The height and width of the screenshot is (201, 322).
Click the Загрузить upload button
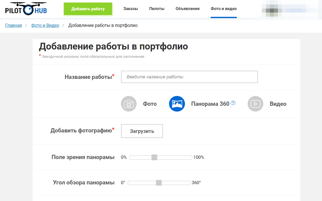coord(142,131)
